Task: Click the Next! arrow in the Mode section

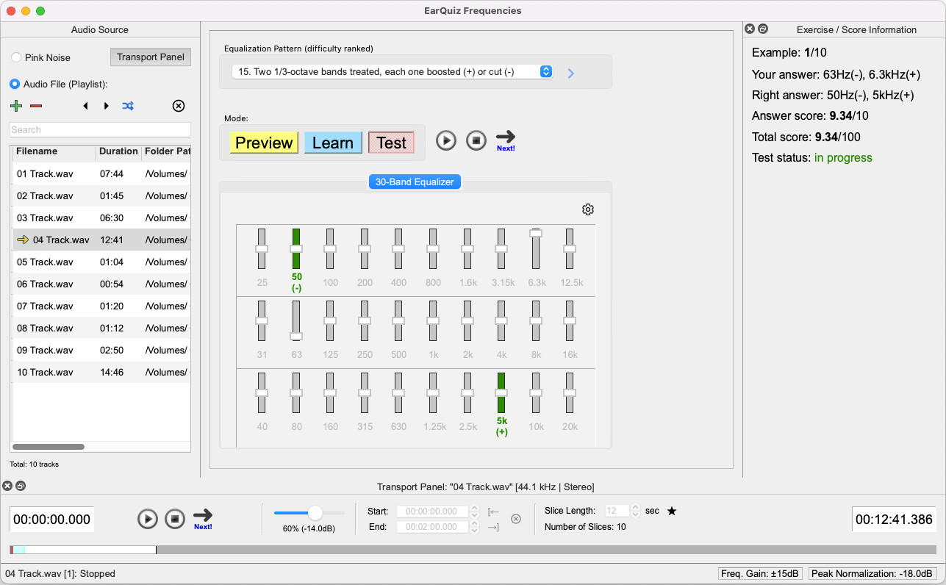Action: [506, 140]
